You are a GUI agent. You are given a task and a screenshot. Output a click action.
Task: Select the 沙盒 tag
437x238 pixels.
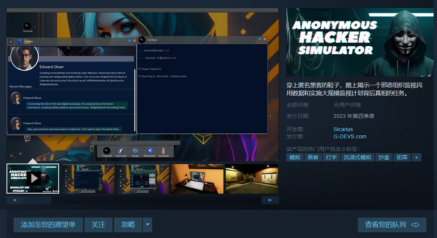(384, 157)
